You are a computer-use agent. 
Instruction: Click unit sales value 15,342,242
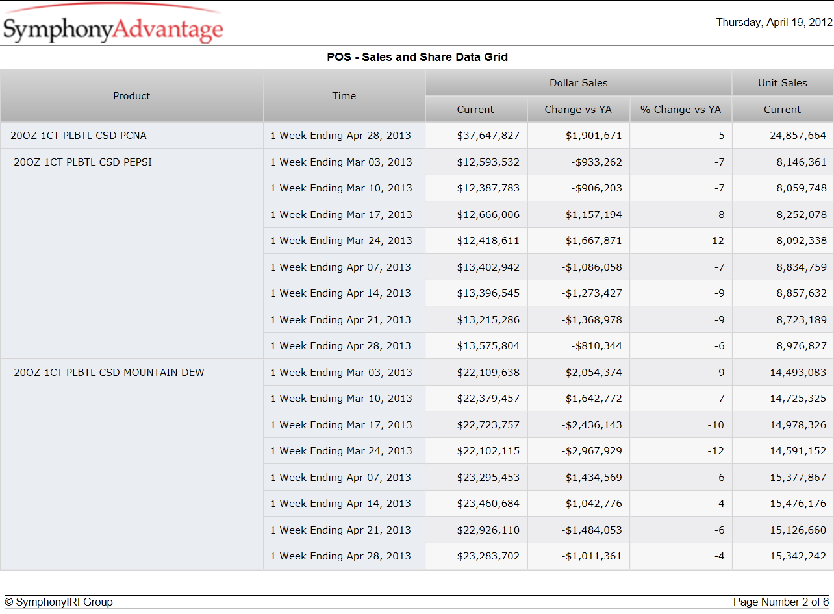tap(798, 556)
